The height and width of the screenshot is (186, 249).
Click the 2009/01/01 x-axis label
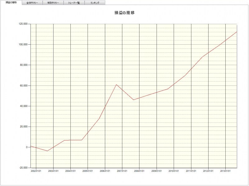coord(157,171)
